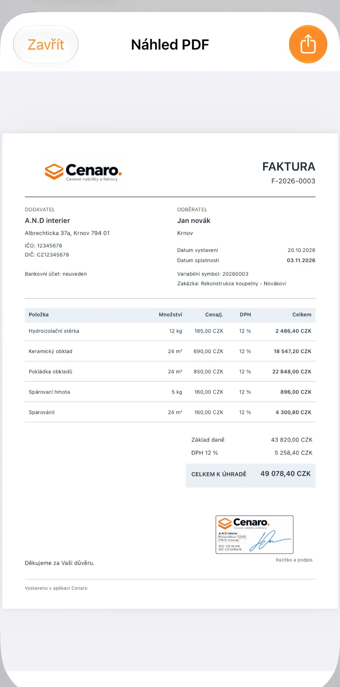Viewport: 340px width, 687px height.
Task: Click Bankovní účet: neuveden text
Action: pyautogui.click(x=56, y=274)
